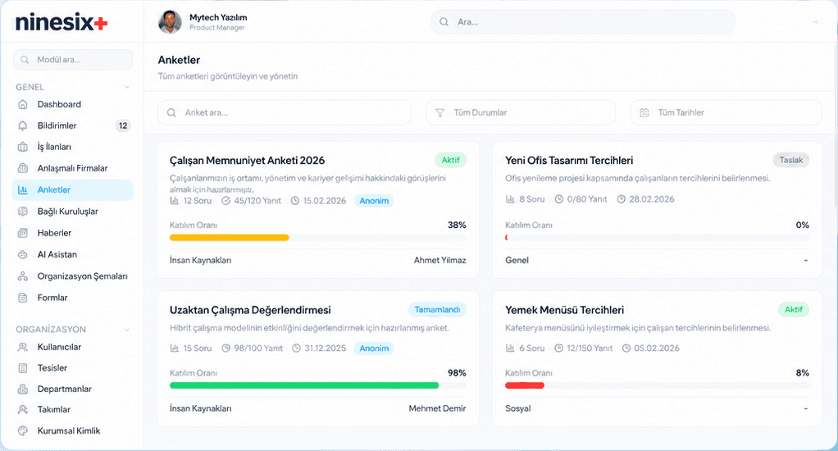This screenshot has width=838, height=451.
Task: Click the 8% red participation progress bar
Action: tap(525, 385)
